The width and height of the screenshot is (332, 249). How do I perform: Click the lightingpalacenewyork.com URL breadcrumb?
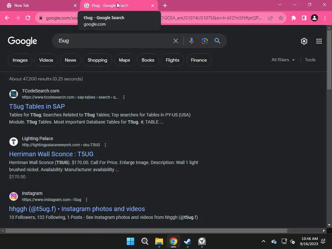pos(61,145)
